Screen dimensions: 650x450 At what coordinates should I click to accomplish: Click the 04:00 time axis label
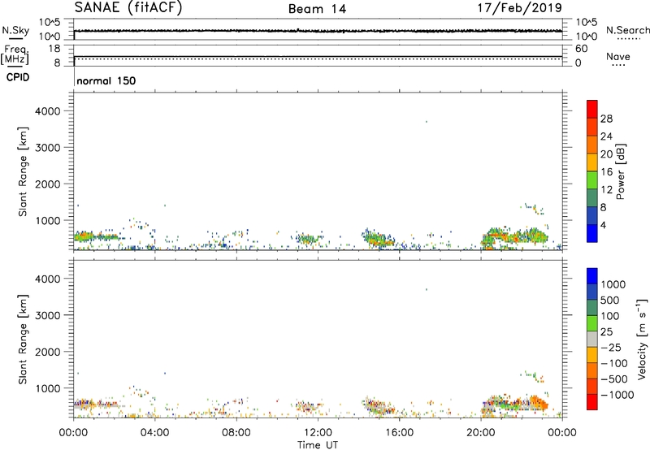tap(154, 433)
